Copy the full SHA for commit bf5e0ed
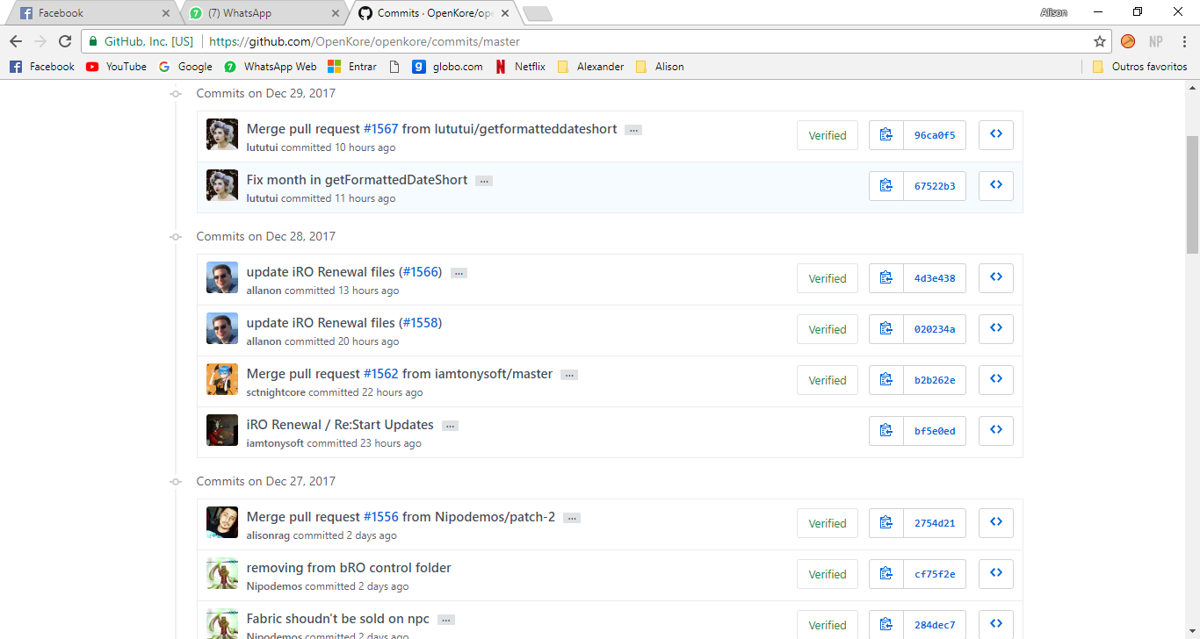The height and width of the screenshot is (639, 1200). coord(886,431)
